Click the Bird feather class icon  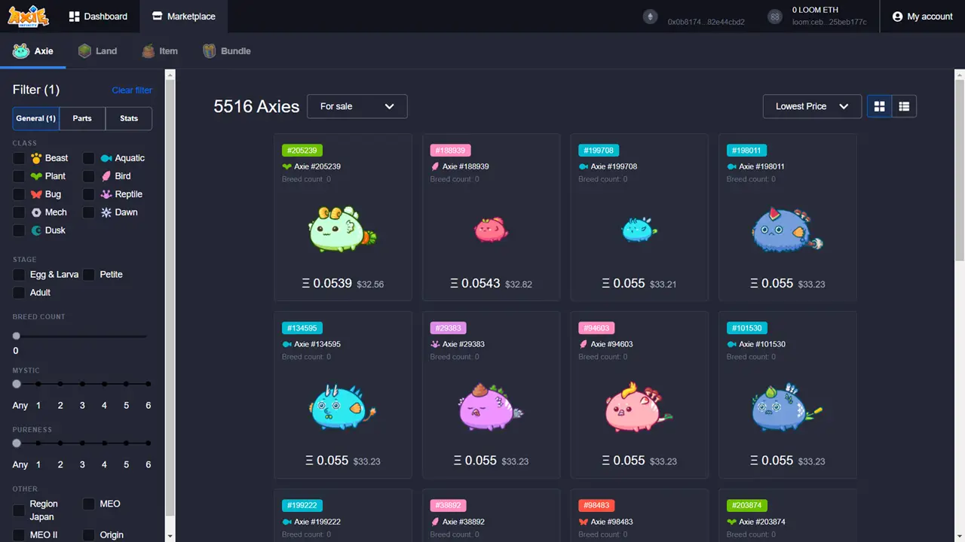tap(106, 176)
